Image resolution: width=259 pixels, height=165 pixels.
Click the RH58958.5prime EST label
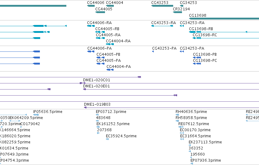coord(191,118)
